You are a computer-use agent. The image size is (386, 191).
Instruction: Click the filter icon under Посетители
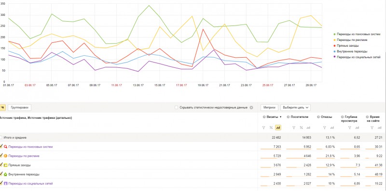tap(294, 127)
